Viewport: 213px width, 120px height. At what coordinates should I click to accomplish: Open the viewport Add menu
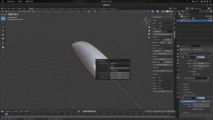(x=29, y=11)
